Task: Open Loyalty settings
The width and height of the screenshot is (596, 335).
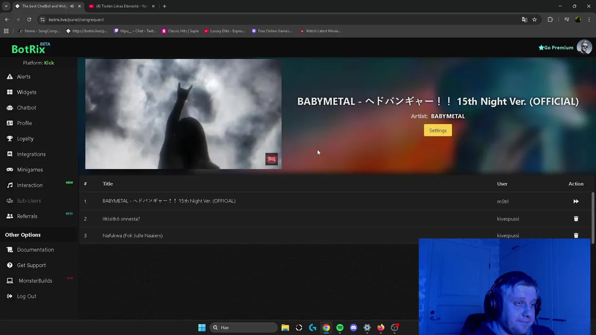Action: coord(25,139)
